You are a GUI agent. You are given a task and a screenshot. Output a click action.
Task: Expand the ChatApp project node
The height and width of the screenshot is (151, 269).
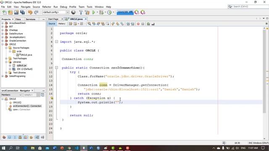[x=3, y=30]
